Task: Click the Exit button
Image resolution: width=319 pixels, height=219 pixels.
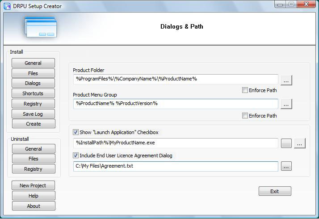Action: pyautogui.click(x=275, y=191)
